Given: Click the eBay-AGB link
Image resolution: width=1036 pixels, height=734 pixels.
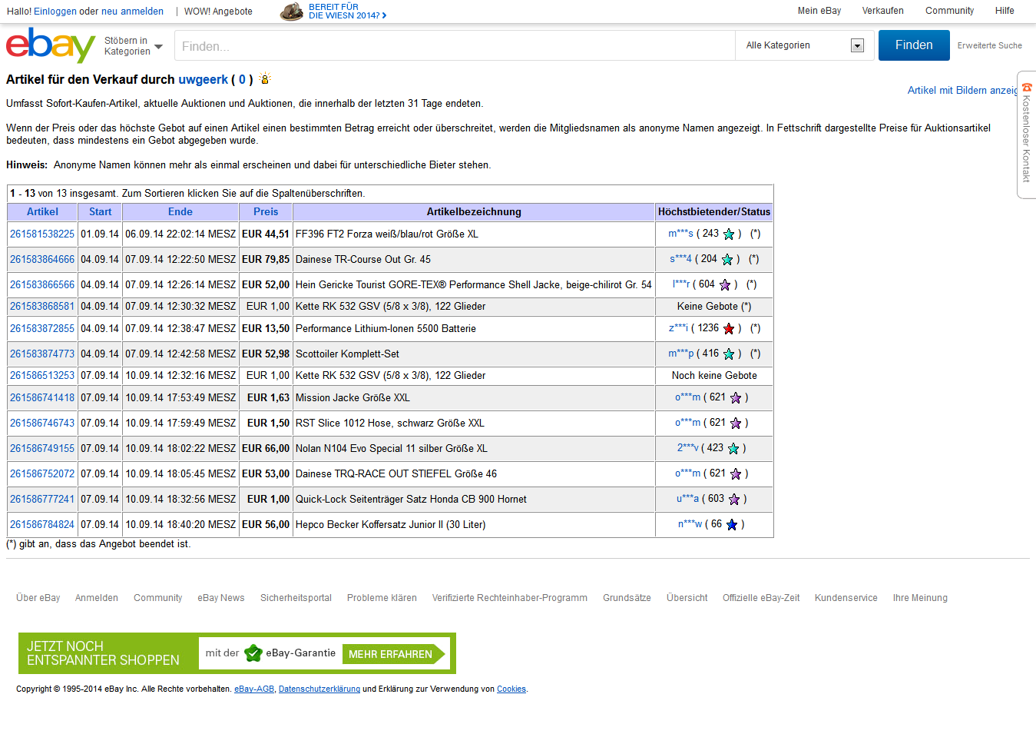Looking at the screenshot, I should (x=254, y=689).
